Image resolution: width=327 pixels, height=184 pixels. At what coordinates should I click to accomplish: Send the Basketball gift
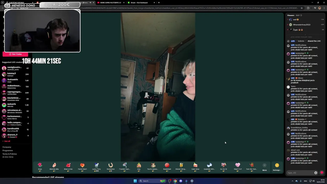point(167,167)
